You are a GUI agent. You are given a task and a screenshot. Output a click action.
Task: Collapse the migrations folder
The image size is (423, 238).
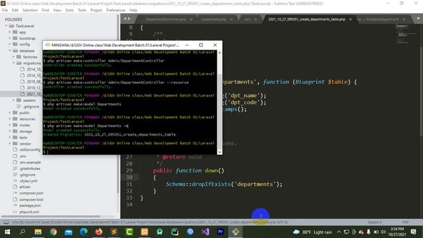pyautogui.click(x=13, y=63)
